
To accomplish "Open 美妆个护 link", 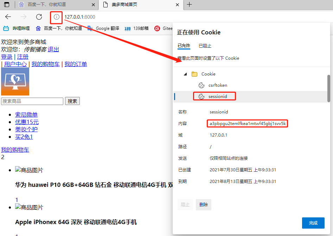I will (26, 129).
